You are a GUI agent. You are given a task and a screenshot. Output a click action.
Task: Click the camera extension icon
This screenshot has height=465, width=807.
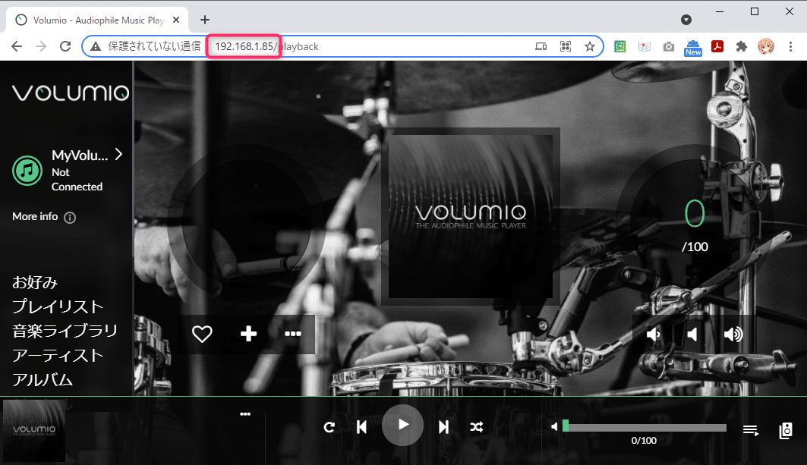coord(669,47)
